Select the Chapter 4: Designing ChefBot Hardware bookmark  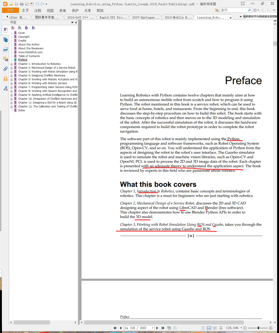[x=42, y=76]
